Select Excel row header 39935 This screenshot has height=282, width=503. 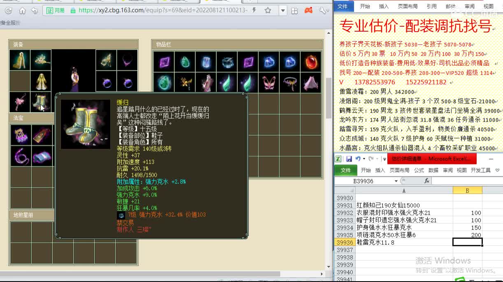(345, 235)
